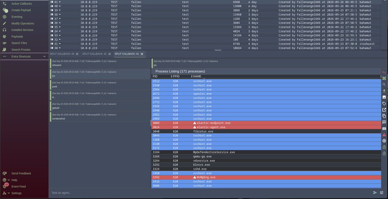This screenshot has width=388, height=199.
Task: Open Active Callbacks from the sidebar
Action: [x=22, y=4]
